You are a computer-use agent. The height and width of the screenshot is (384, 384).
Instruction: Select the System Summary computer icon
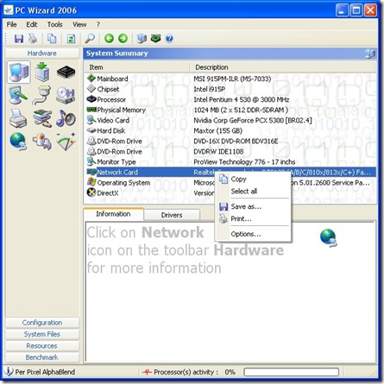coord(19,72)
